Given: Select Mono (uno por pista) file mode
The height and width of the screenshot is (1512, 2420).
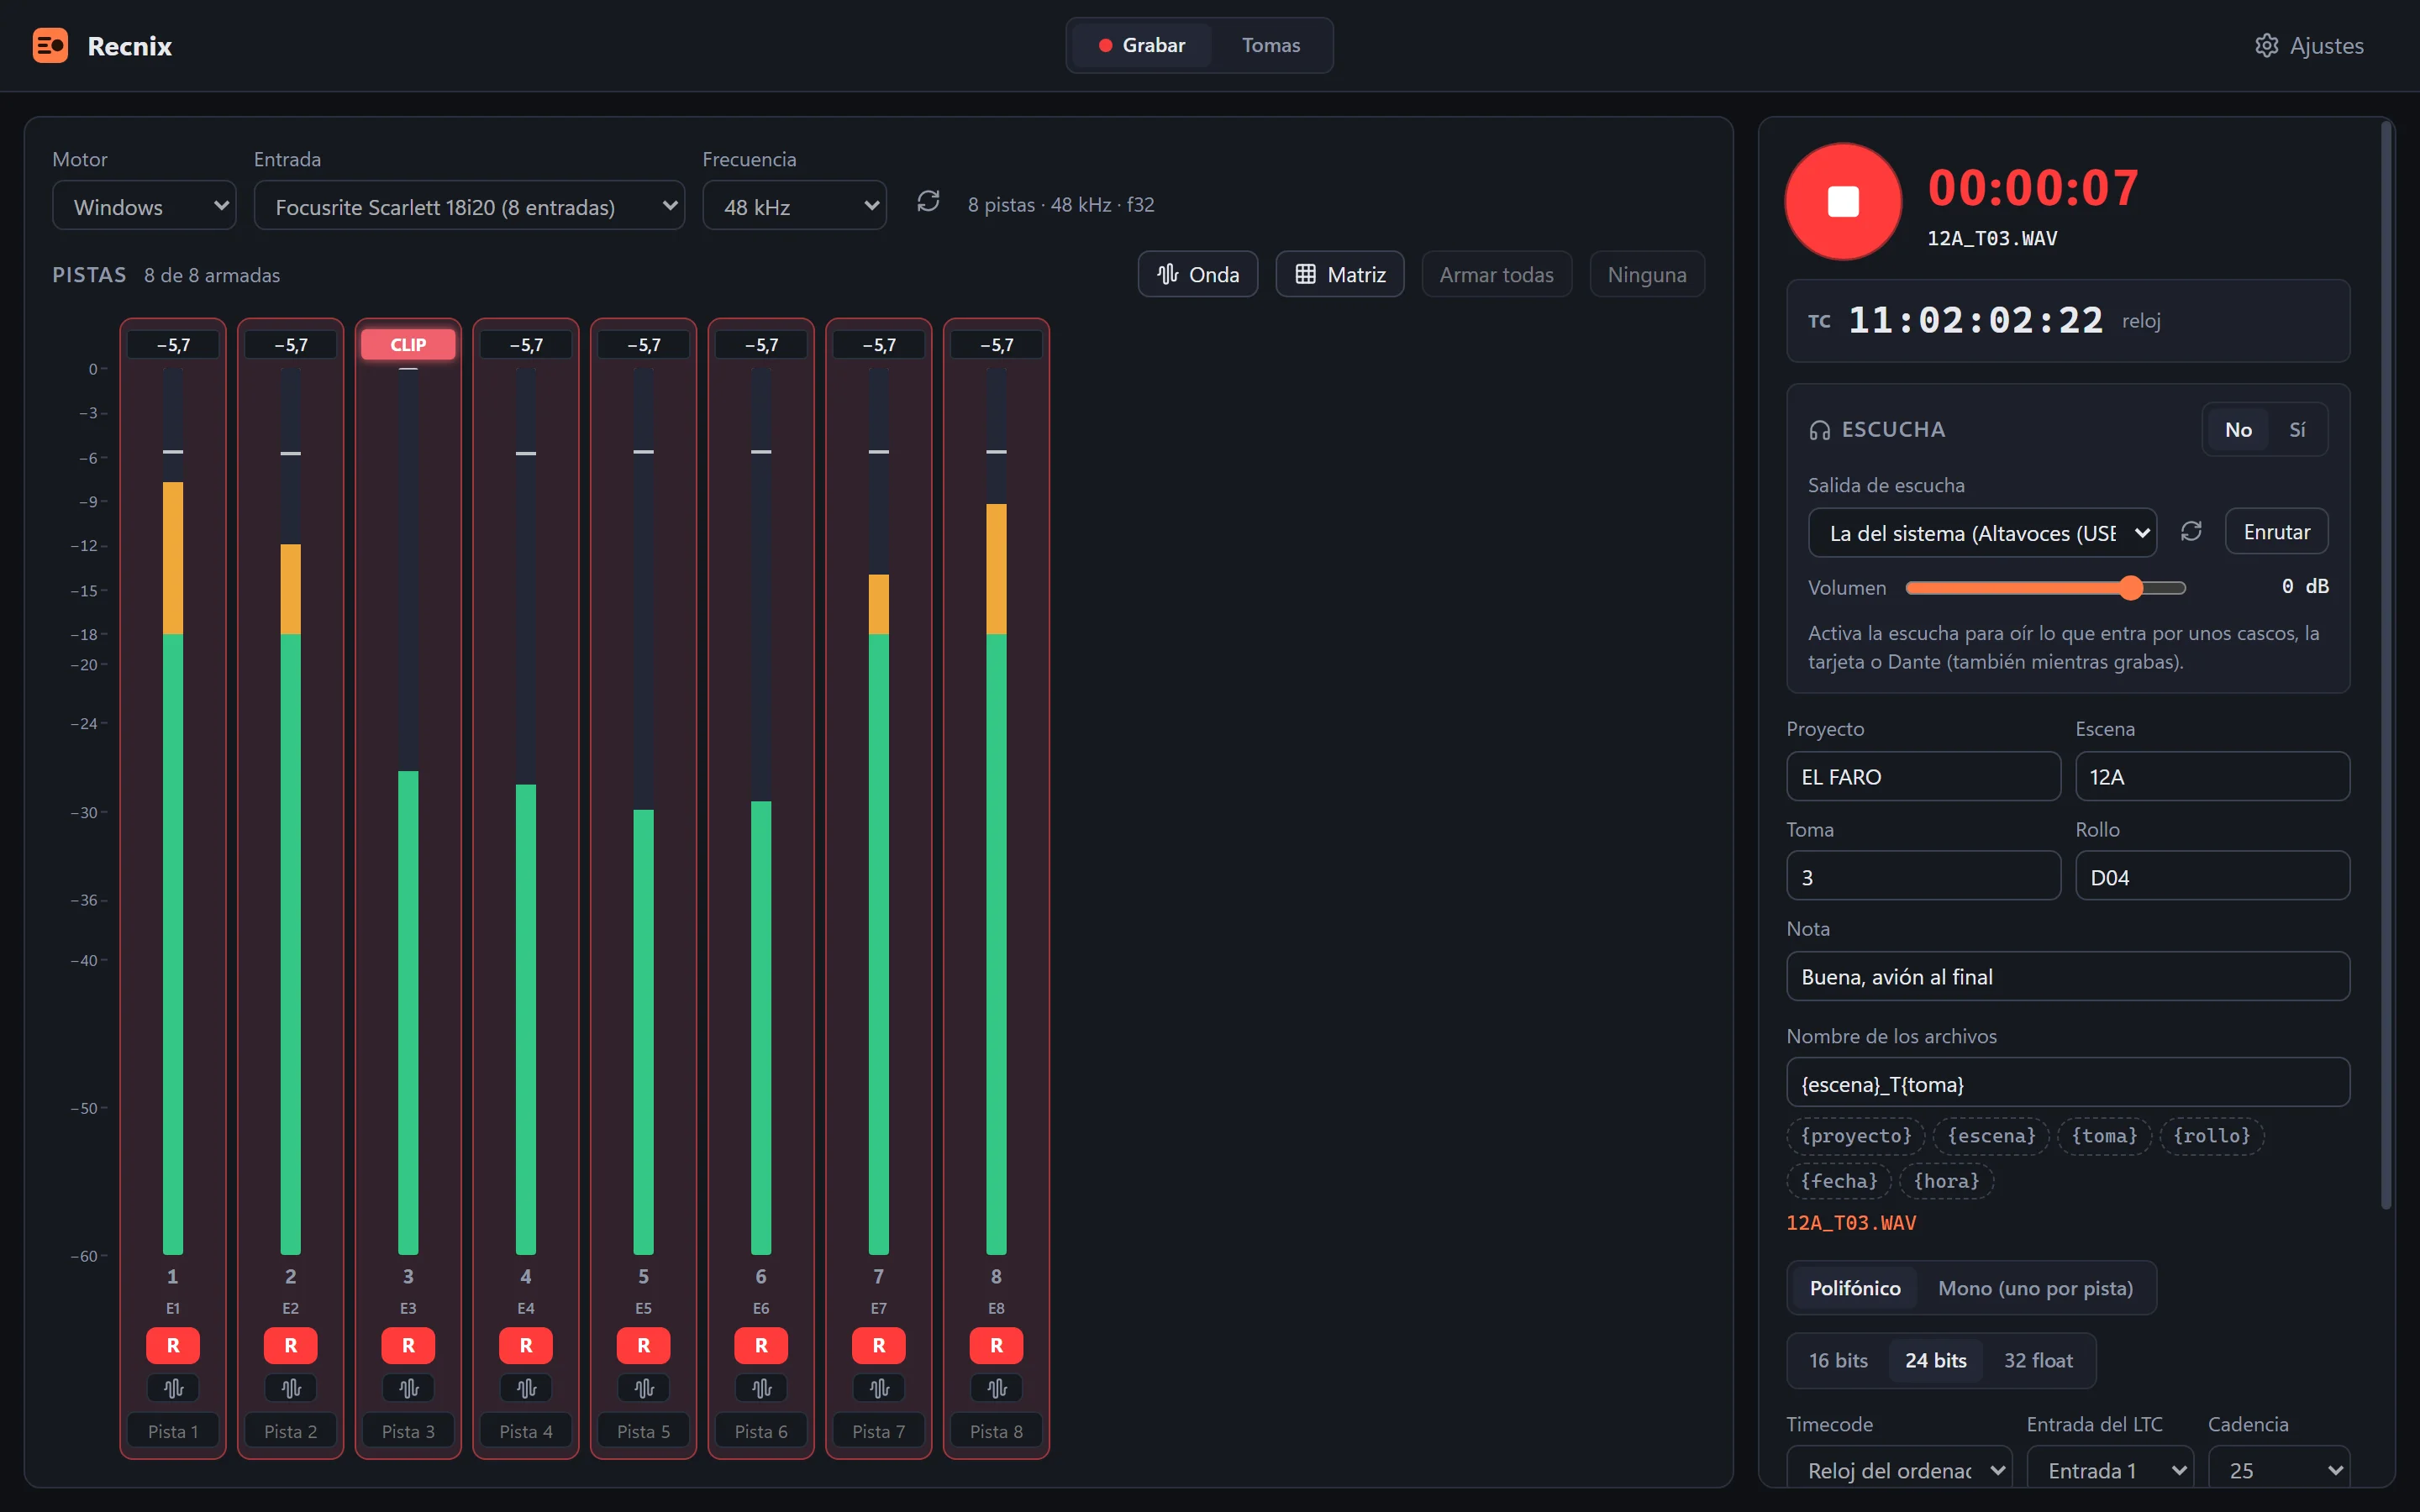Looking at the screenshot, I should tap(2035, 1288).
